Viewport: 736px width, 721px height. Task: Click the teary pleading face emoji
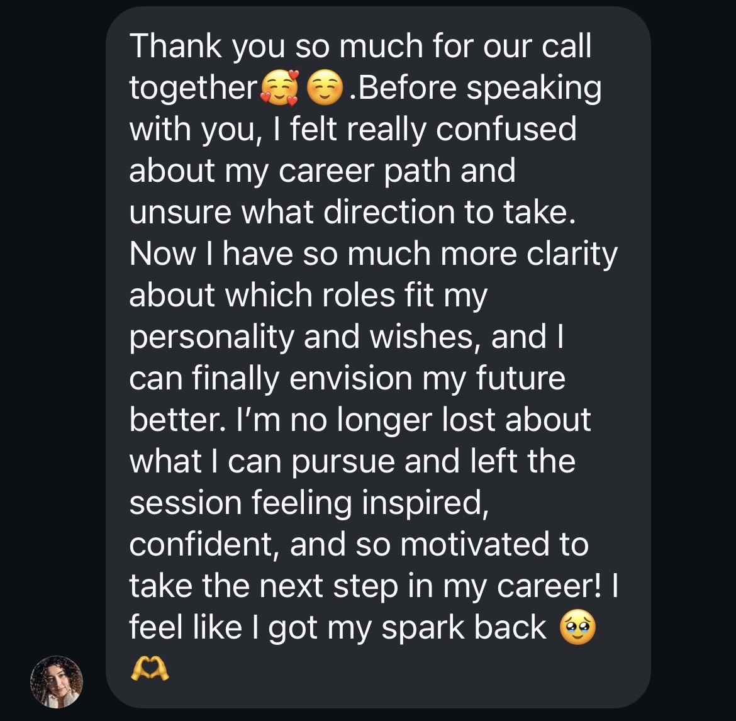pyautogui.click(x=577, y=628)
